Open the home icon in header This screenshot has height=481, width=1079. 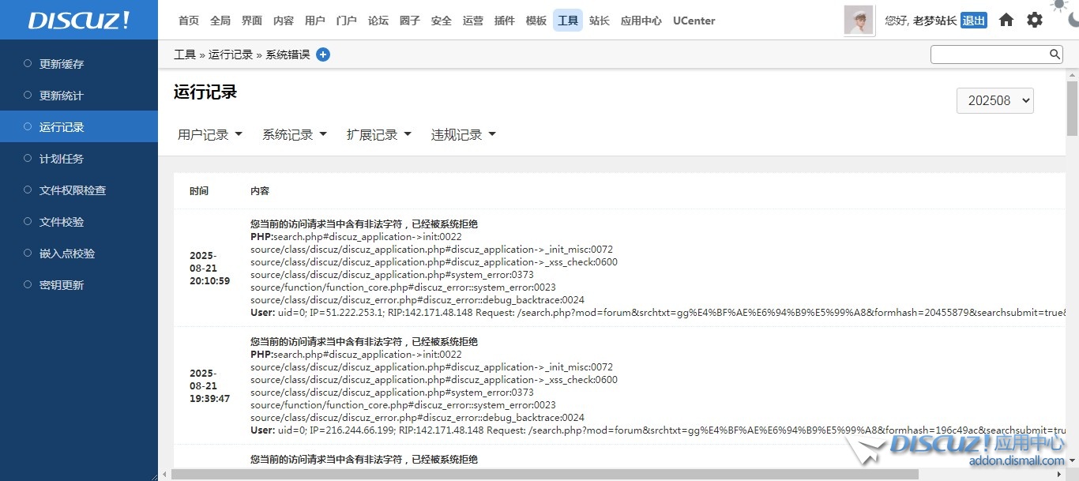coord(1006,21)
